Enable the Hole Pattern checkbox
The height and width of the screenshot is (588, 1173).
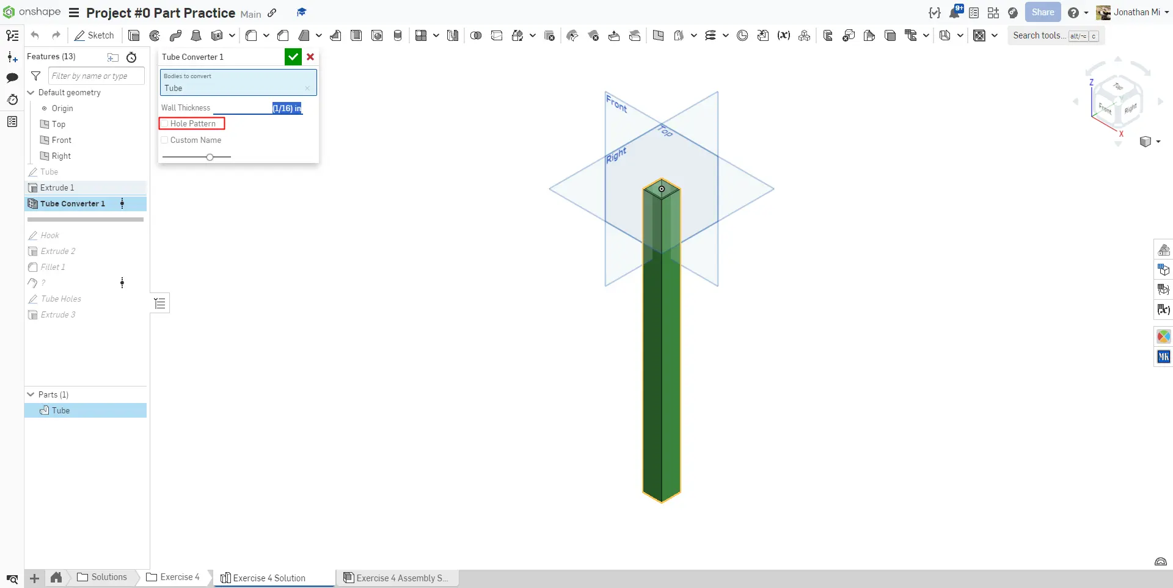pyautogui.click(x=164, y=123)
